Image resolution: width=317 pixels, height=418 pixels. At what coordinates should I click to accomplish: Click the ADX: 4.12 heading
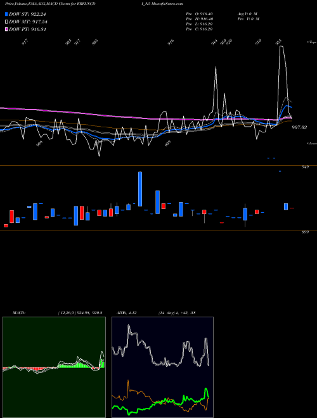(126, 313)
